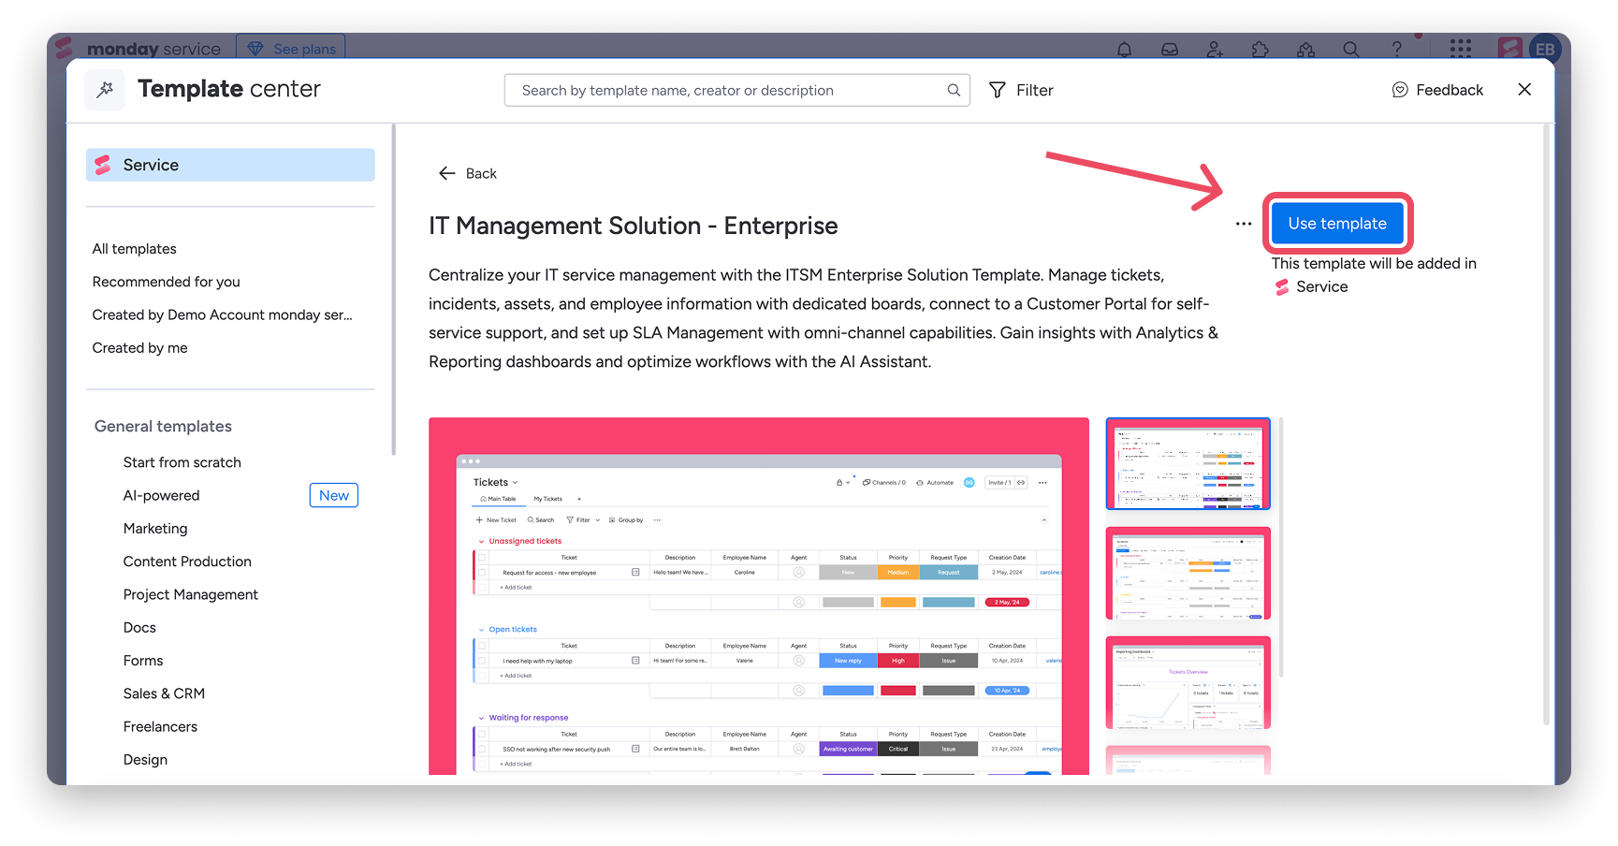
Task: Open the EB user avatar menu
Action: 1544,49
